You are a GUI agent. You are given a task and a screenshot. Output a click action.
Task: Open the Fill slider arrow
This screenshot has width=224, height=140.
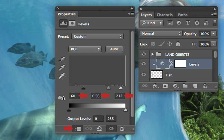click(213, 44)
